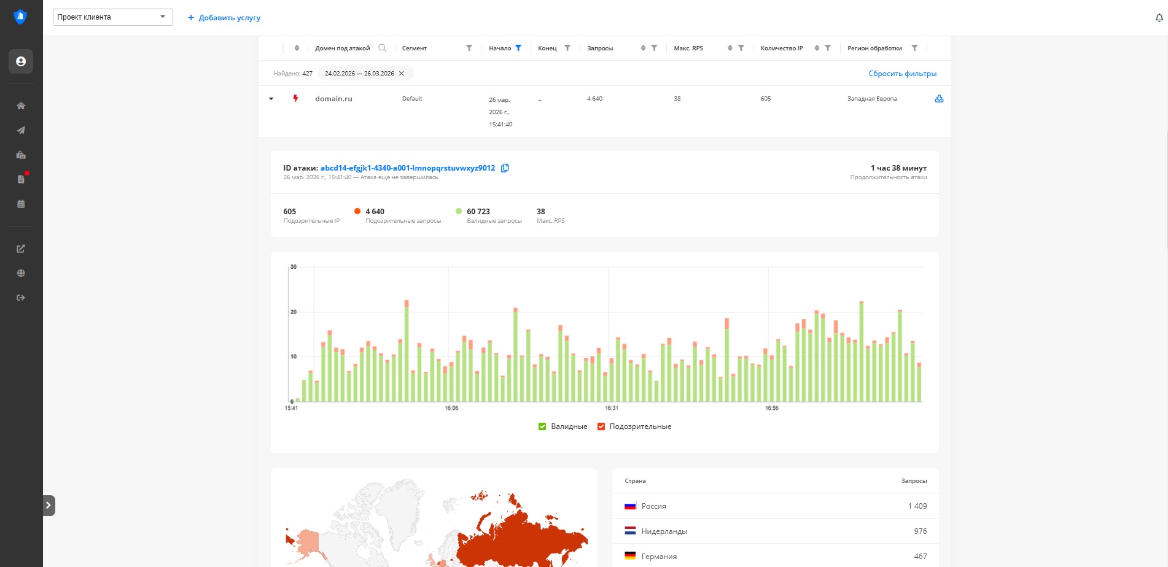Click the shield logo in sidebar
Screen dimensions: 1168x567
coord(20,17)
